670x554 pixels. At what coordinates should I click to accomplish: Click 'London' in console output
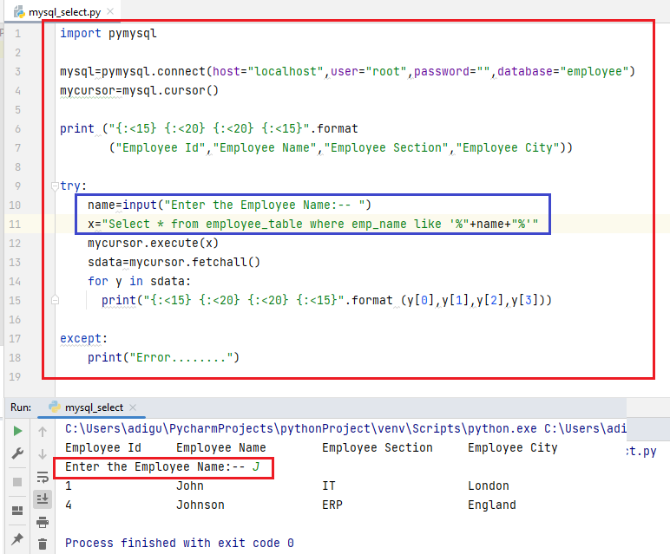coord(489,486)
